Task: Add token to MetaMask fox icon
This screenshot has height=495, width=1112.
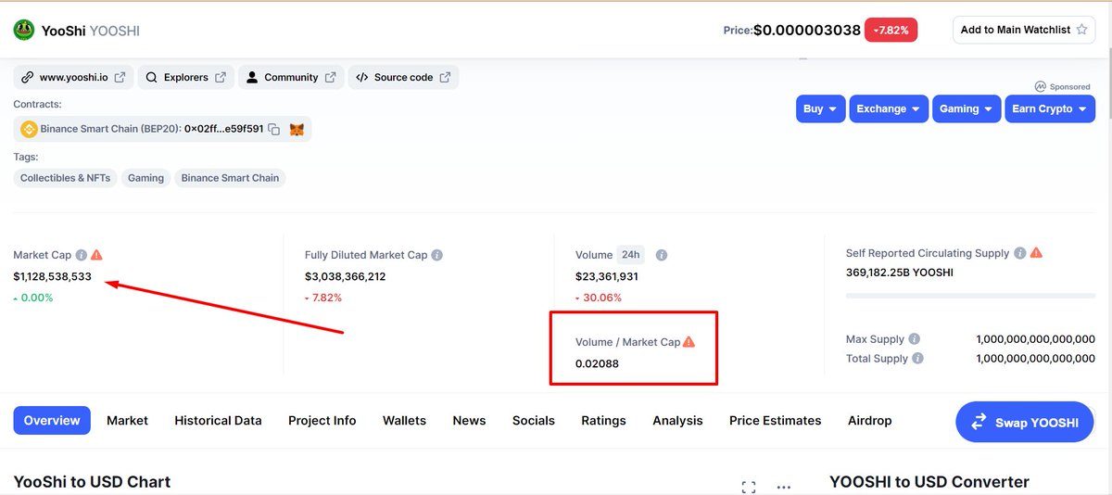Action: (x=297, y=130)
